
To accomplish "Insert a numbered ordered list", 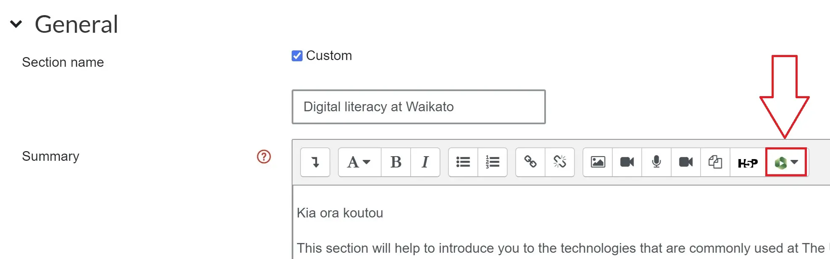I will (493, 162).
